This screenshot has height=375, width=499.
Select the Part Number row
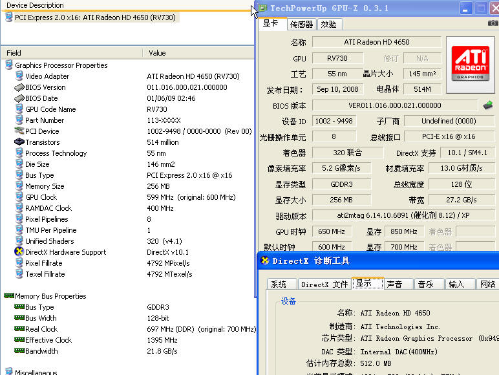[x=128, y=120]
